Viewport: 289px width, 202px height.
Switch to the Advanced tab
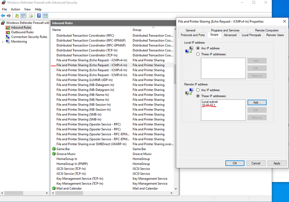pos(230,35)
